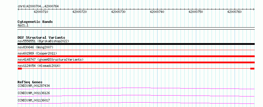
Task: Open variant nsv1124054 (Alsmadi2014) label
Action: pyautogui.click(x=39, y=66)
